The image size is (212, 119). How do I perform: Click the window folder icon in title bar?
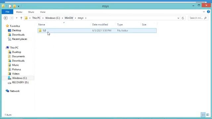pyautogui.click(x=3, y=6)
